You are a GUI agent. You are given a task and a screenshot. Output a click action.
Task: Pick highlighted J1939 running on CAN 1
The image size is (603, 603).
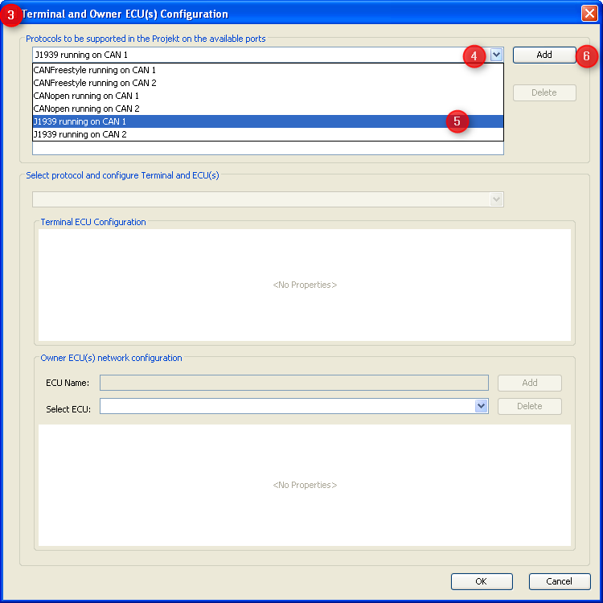(268, 121)
